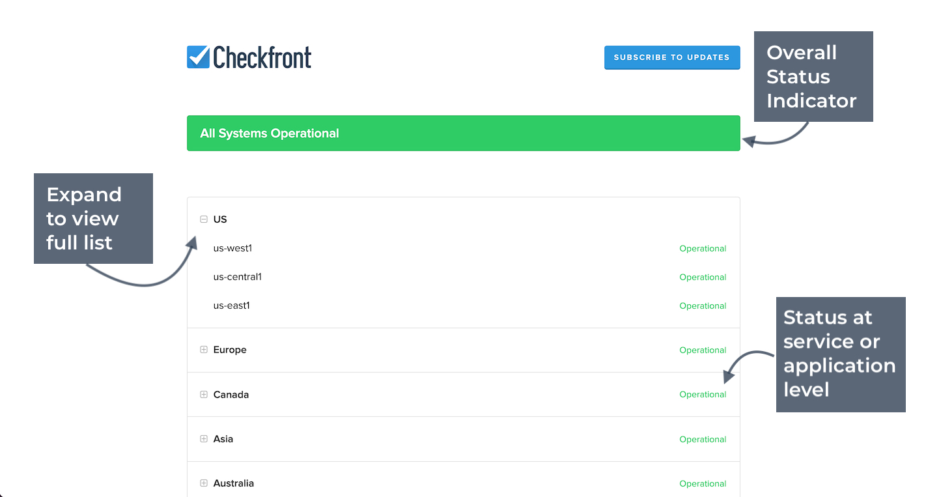Click Operational status for us-east1

tap(703, 306)
